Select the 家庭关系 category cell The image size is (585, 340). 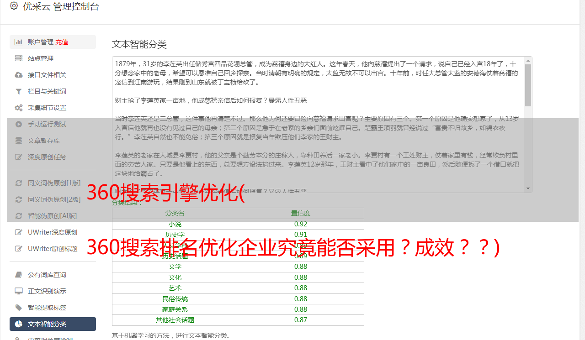175,309
